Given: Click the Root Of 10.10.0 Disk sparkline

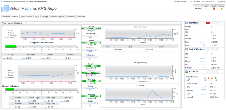Looking at the screenshot, I should click(x=203, y=64).
